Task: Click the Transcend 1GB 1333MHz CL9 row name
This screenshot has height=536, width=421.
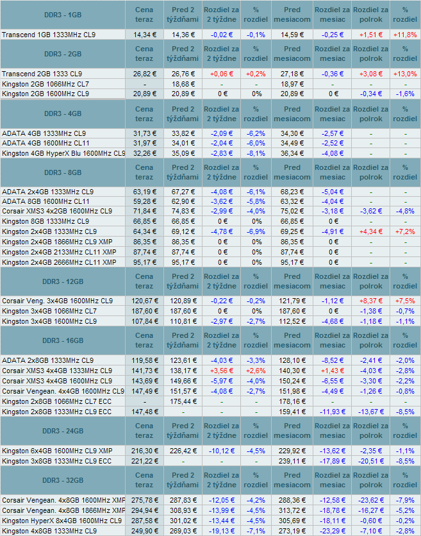Action: (49, 35)
